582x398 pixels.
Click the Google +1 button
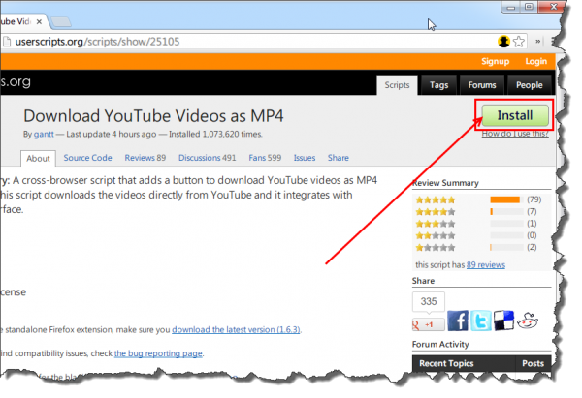(429, 325)
